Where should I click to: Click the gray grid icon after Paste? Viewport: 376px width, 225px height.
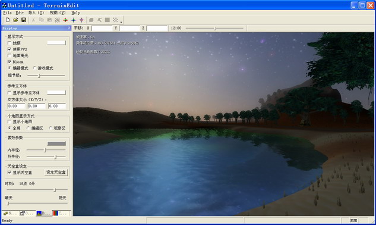pyautogui.click(x=57, y=20)
